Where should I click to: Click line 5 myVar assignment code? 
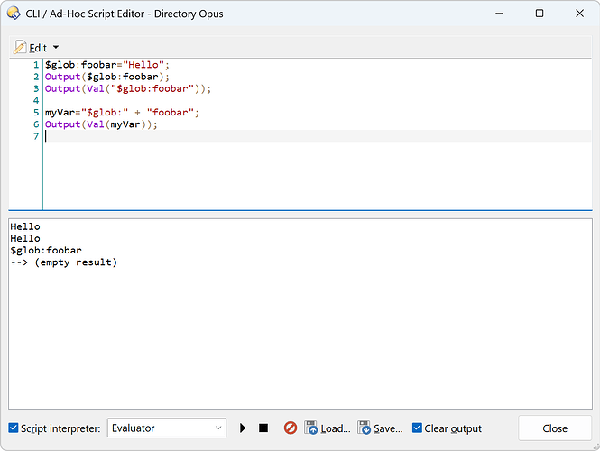pyautogui.click(x=122, y=112)
